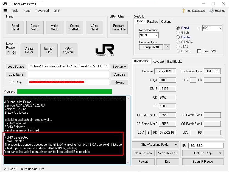The width and height of the screenshot is (229, 172).
Task: Expand the Get CPU Key dropdown arrow
Action: [x=220, y=153]
